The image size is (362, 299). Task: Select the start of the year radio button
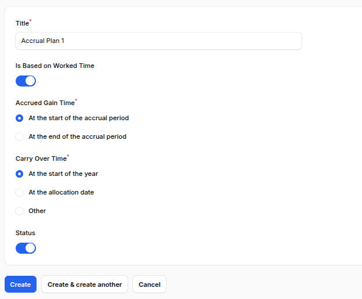(20, 174)
